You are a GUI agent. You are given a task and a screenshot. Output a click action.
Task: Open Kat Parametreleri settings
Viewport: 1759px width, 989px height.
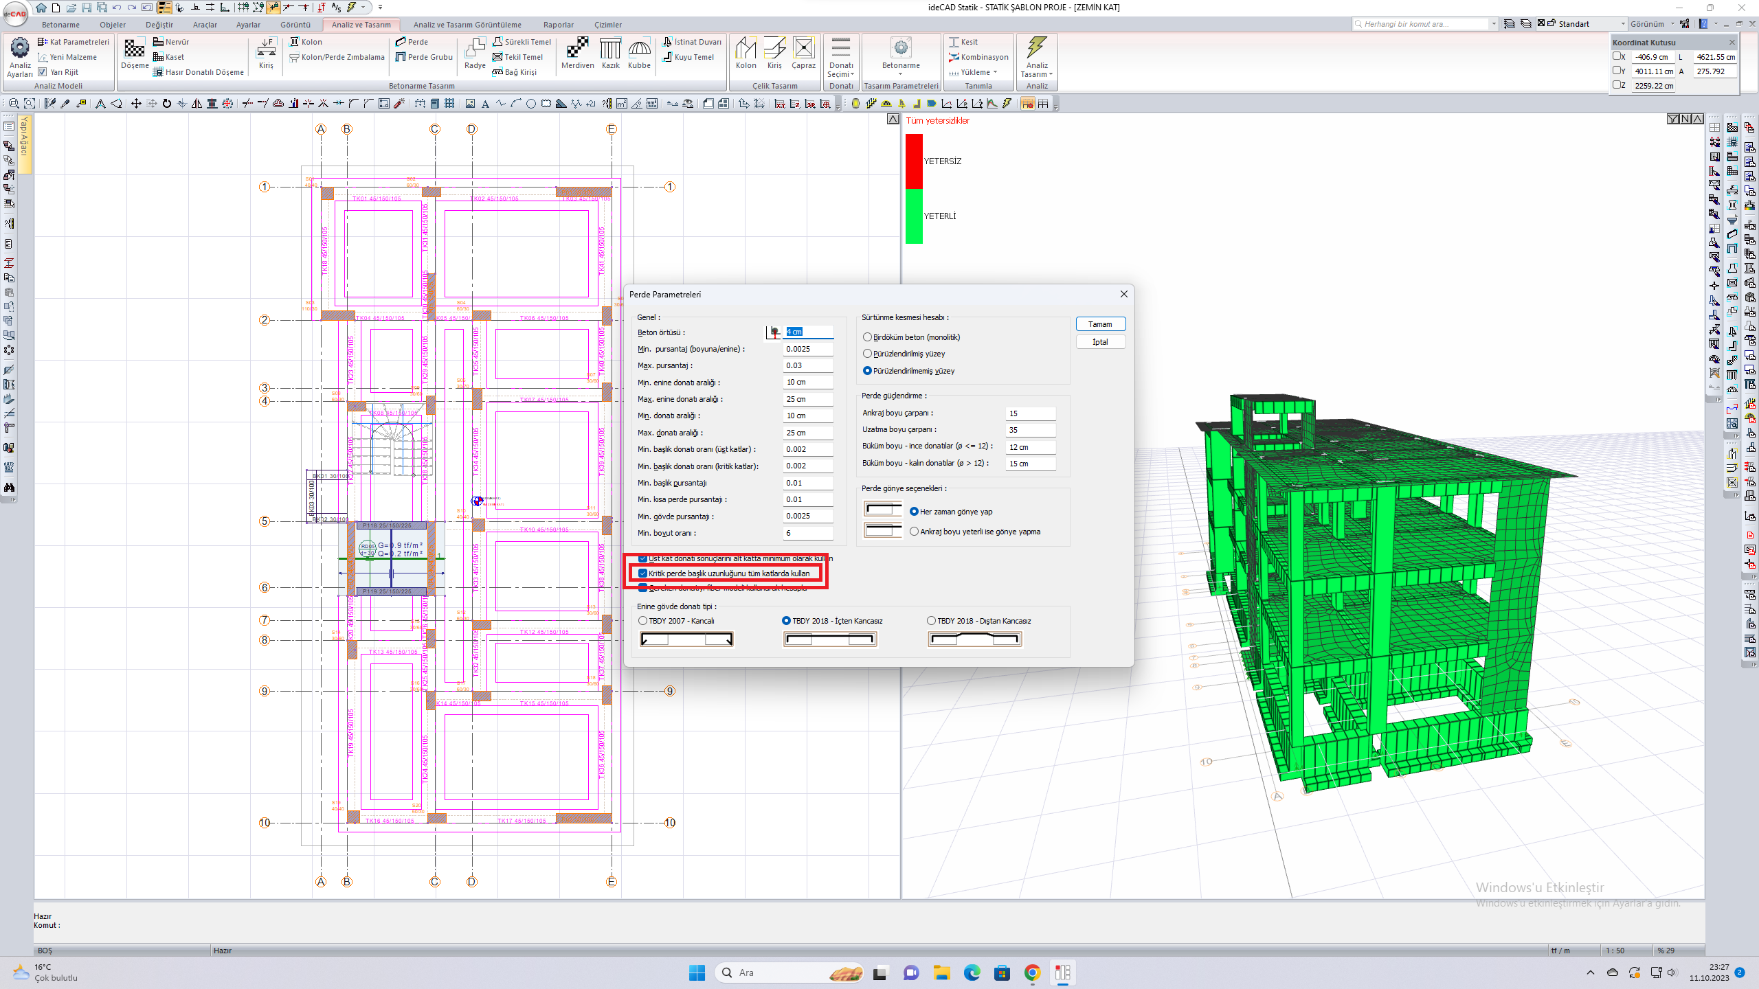pos(74,42)
